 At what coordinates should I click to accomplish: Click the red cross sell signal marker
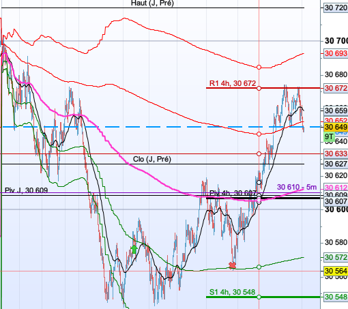[232, 265]
